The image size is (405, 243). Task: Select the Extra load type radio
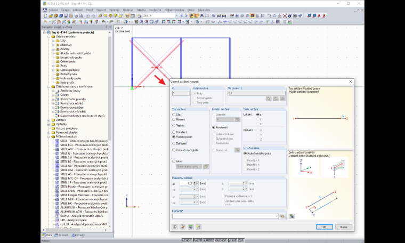[x=174, y=161]
